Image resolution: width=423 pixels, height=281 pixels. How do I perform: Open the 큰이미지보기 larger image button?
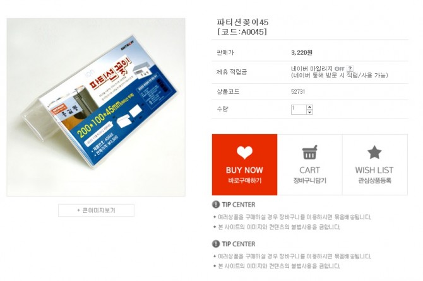coord(96,210)
